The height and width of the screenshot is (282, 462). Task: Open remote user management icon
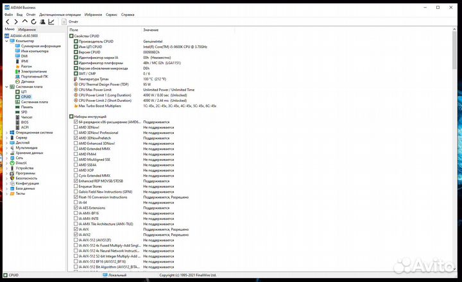click(42, 22)
